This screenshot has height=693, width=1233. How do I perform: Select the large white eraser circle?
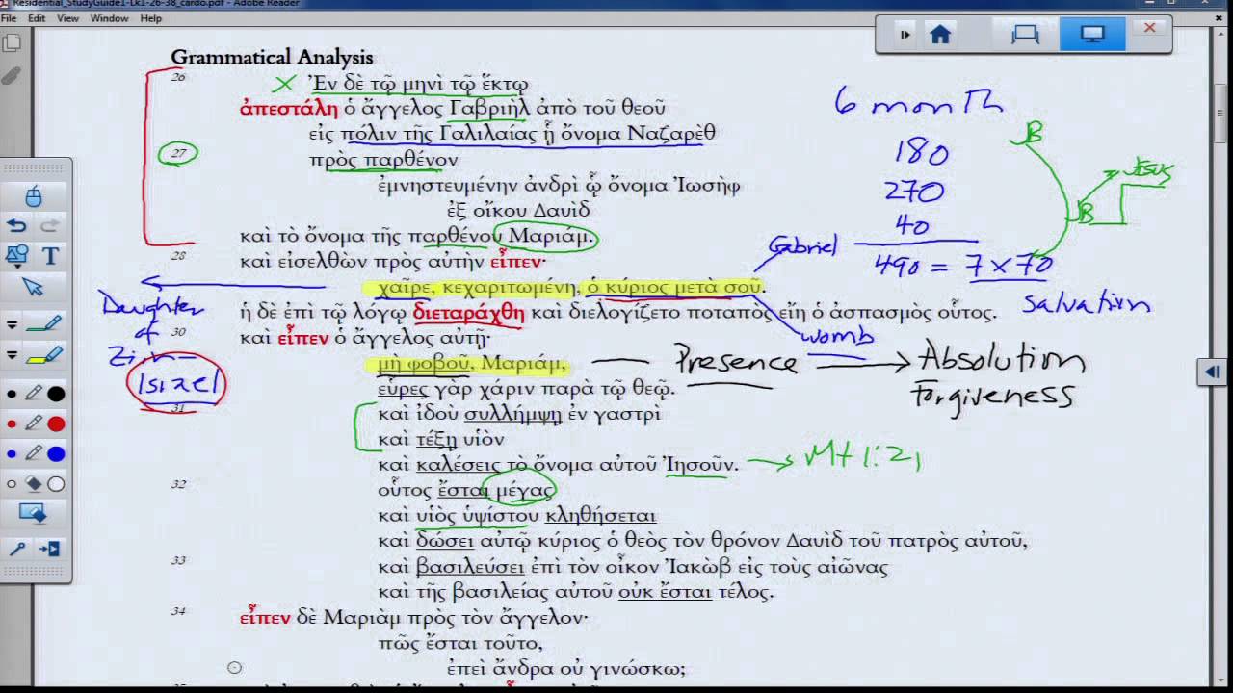point(56,484)
